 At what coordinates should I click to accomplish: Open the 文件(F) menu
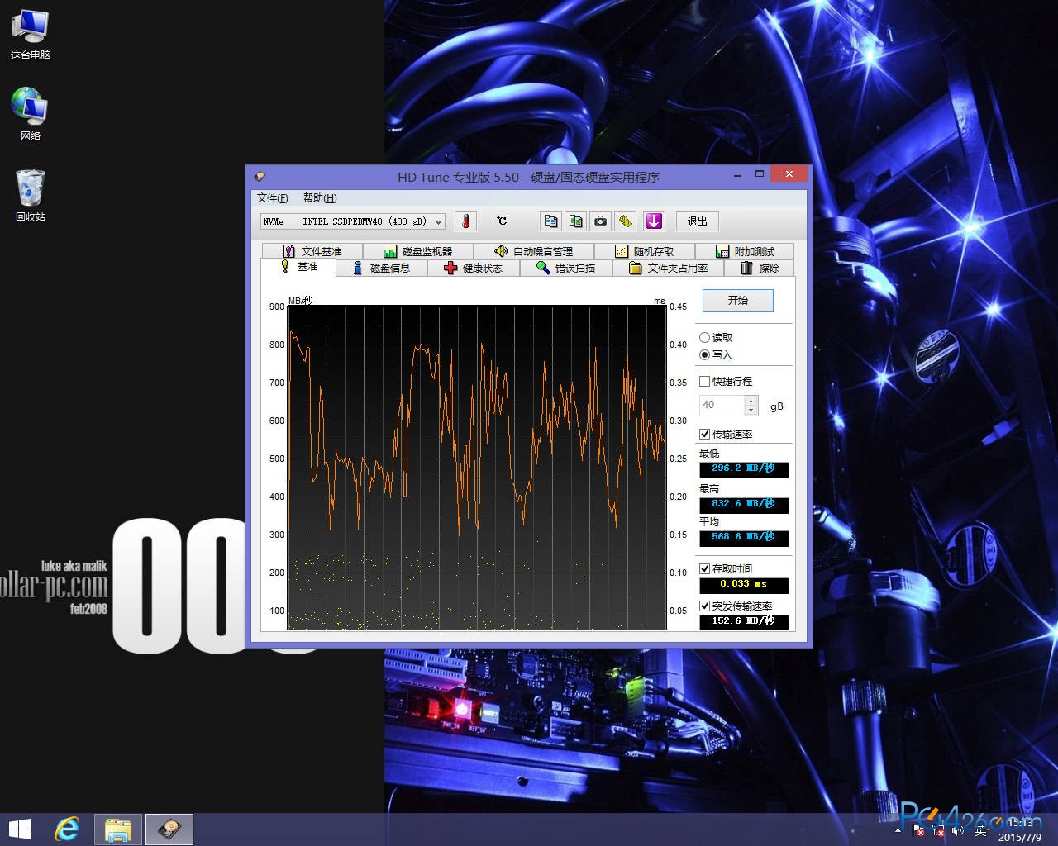click(273, 197)
